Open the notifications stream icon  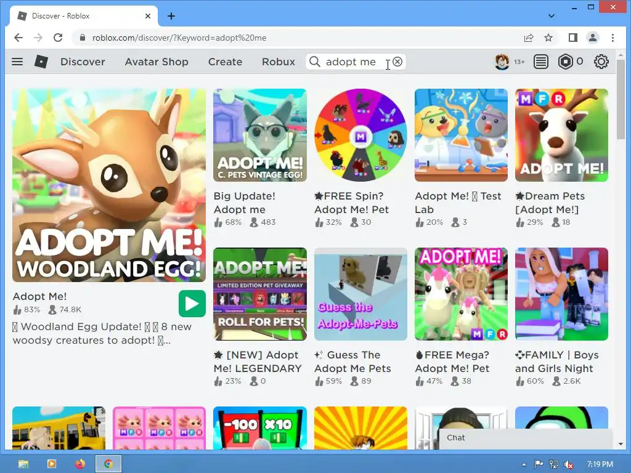(541, 62)
